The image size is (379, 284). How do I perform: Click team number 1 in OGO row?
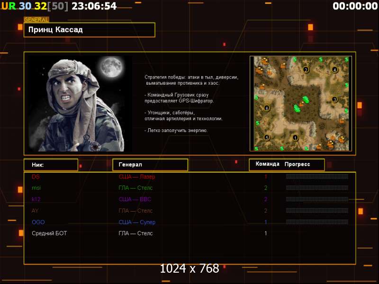(266, 222)
